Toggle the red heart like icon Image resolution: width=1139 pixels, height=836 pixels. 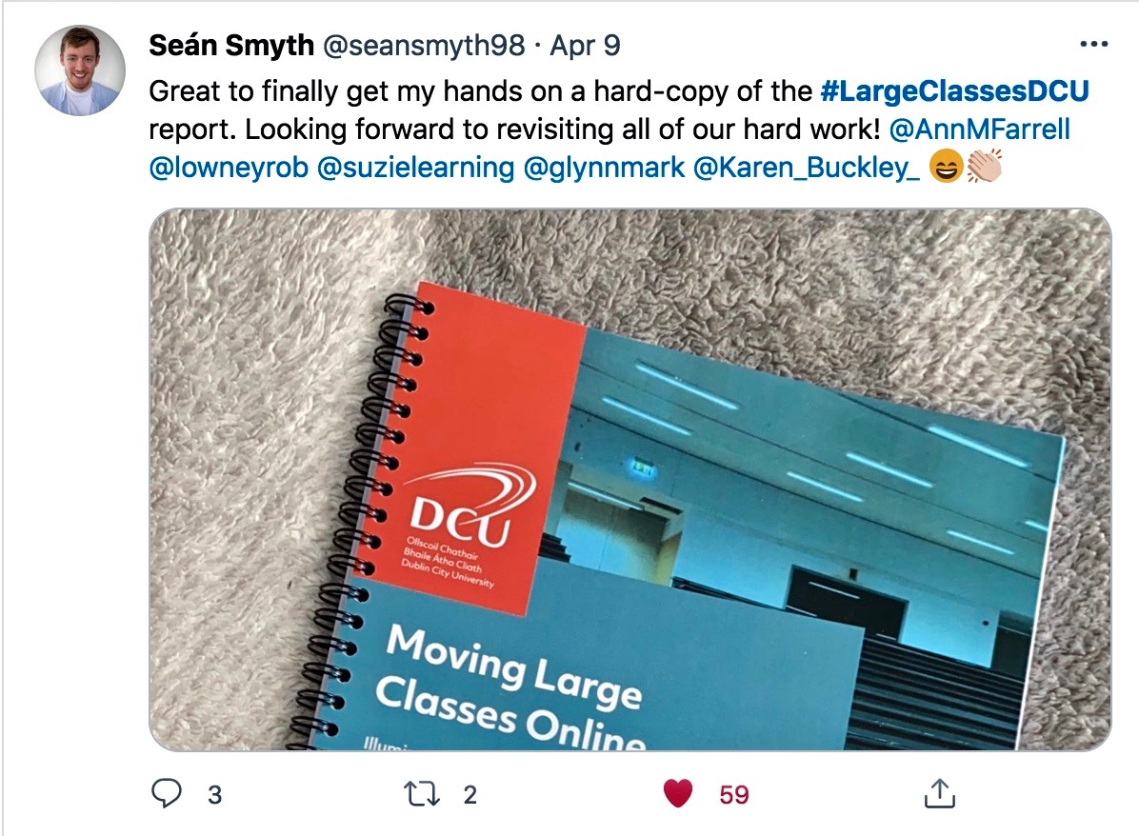(678, 793)
